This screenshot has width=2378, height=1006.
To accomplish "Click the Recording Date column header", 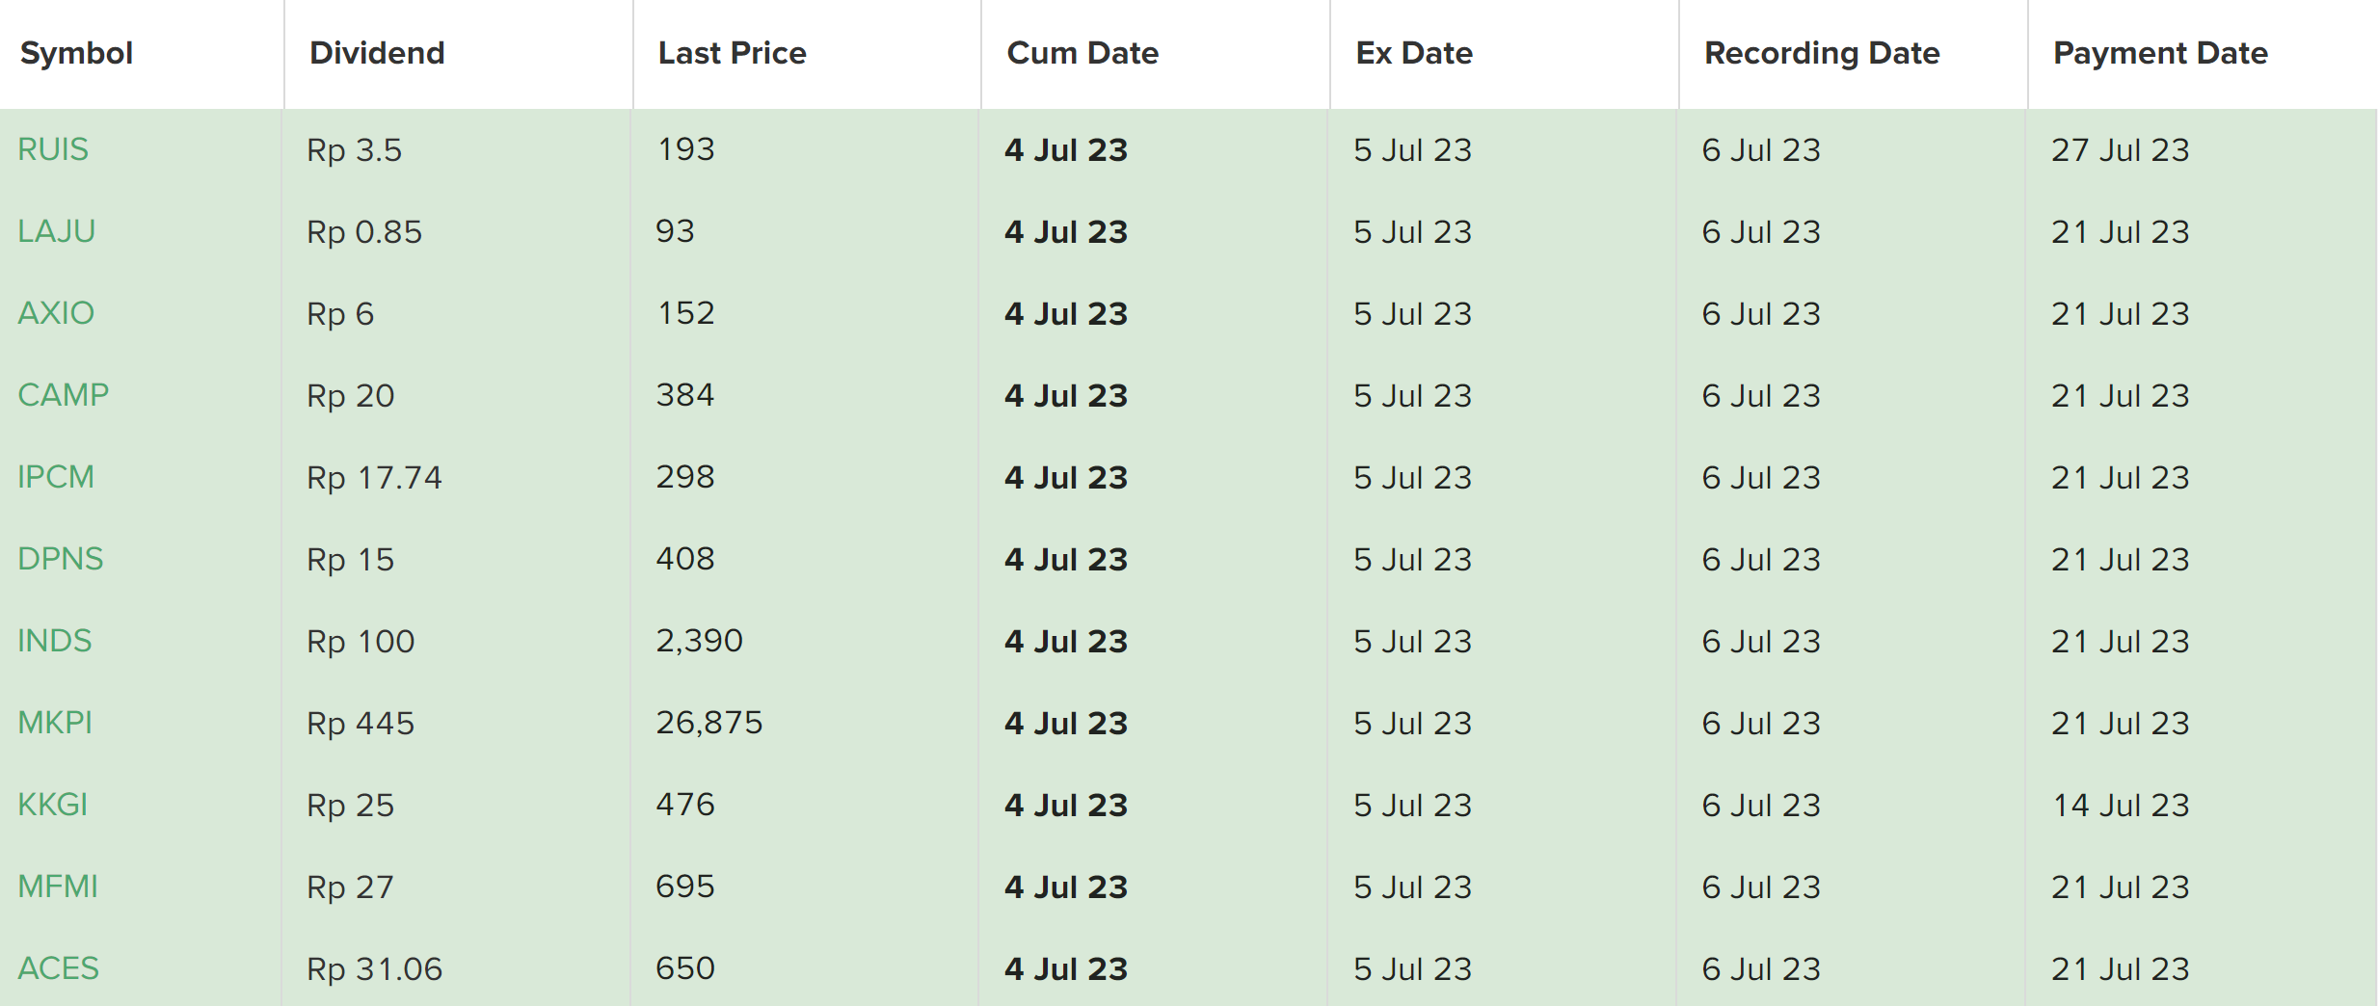I will click(x=1822, y=53).
